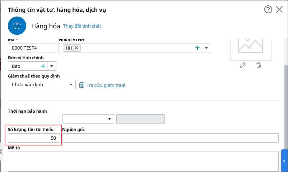288x172 pixels.
Task: Open the Giảm thuế theo quy định dropdown
Action: click(42, 85)
